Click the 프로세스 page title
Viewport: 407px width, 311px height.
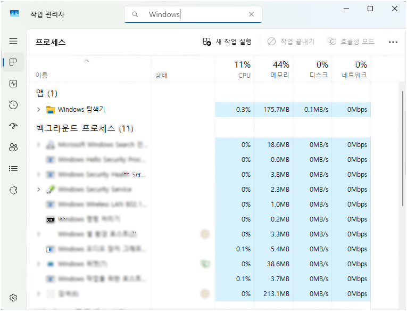click(51, 42)
